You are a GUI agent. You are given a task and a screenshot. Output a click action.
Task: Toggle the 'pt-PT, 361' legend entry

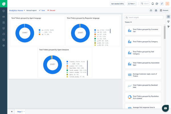coord(101,41)
